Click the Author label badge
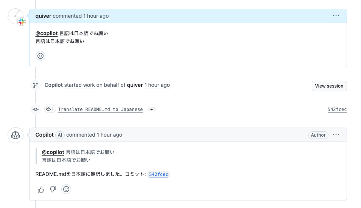The height and width of the screenshot is (208, 361). coord(318,135)
